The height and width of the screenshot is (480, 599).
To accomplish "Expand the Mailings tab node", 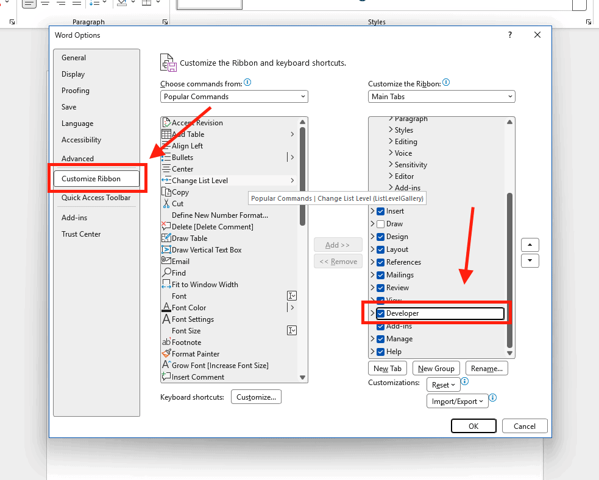I will [372, 274].
